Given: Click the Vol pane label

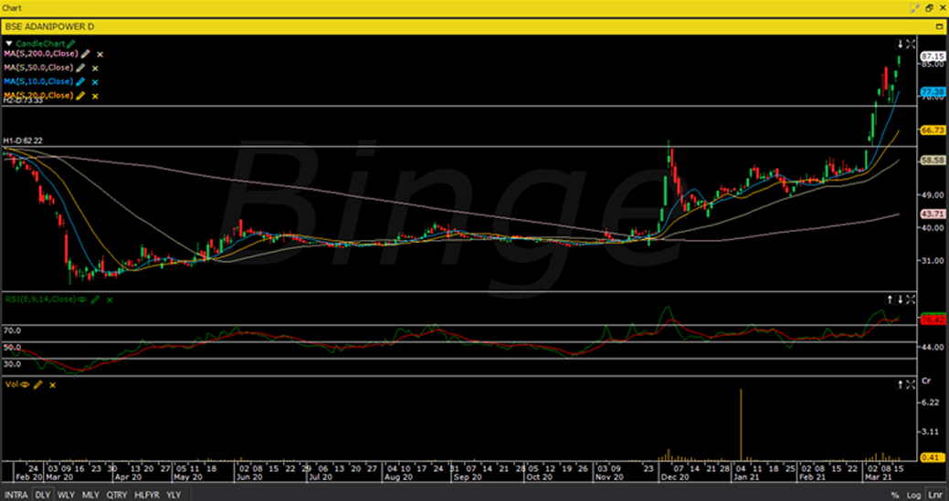Looking at the screenshot, I should pos(12,384).
